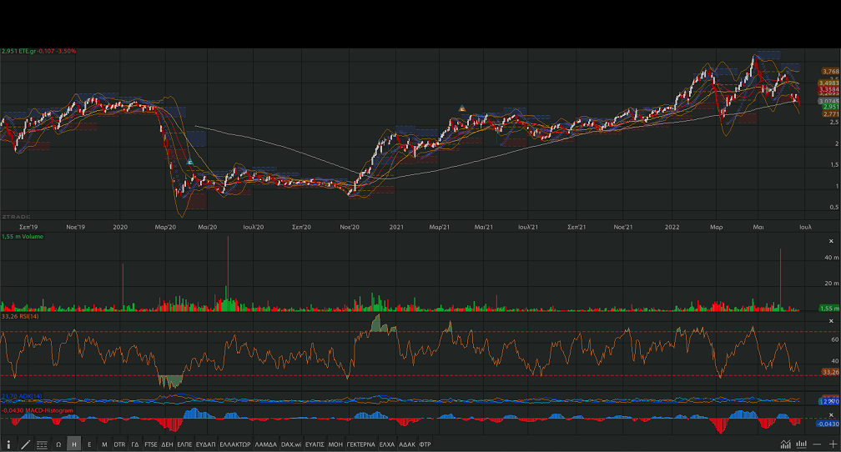Click the bar chart style icon

point(801,444)
